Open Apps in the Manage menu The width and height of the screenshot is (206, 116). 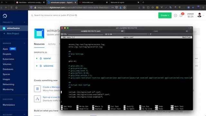coord(5,49)
